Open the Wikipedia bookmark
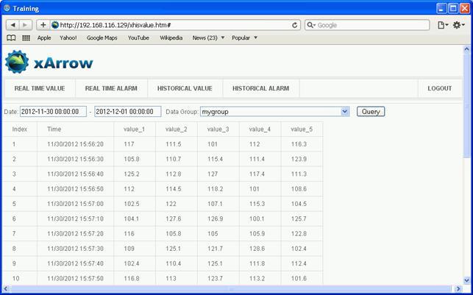Viewport: 473px width, 295px height. coord(171,38)
